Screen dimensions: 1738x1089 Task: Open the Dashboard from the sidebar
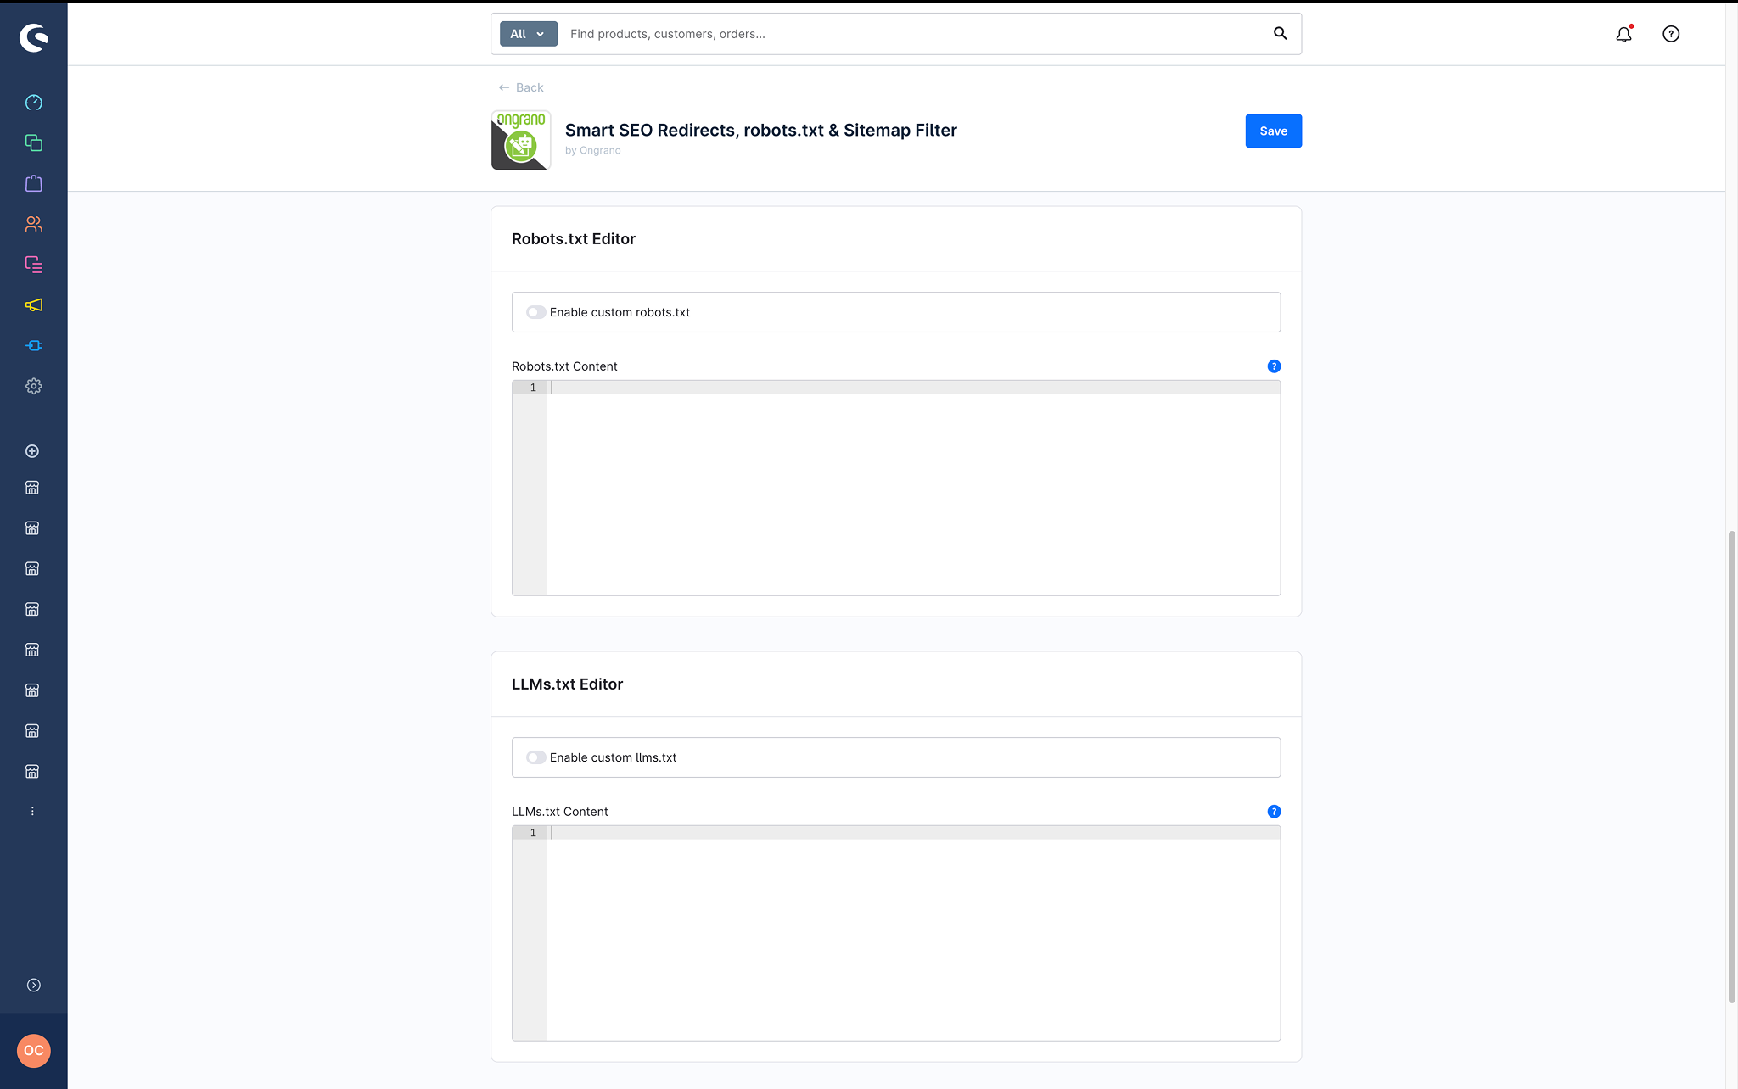pos(34,103)
